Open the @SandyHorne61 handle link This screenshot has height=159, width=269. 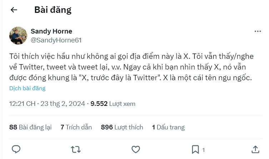point(56,40)
